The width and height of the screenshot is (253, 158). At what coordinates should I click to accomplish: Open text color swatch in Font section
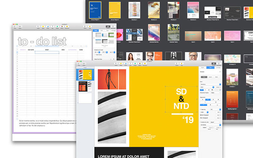tap(217, 90)
